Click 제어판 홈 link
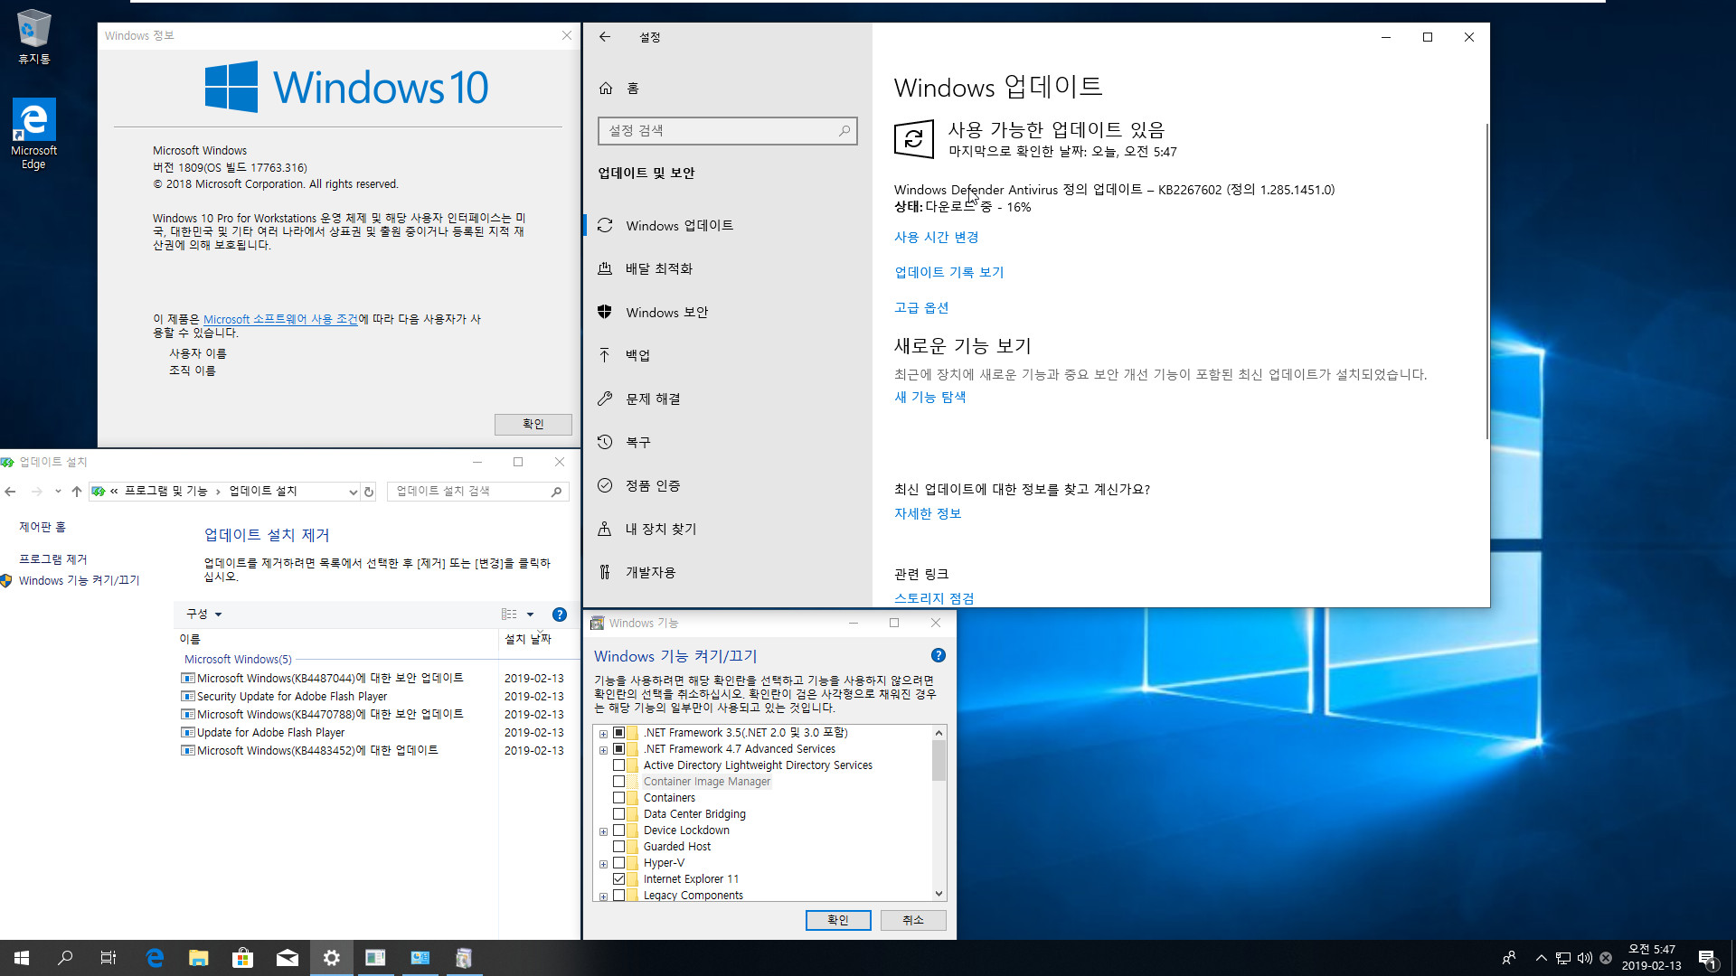 [x=42, y=527]
